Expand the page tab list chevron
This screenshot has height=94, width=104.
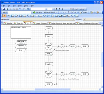click(2, 23)
